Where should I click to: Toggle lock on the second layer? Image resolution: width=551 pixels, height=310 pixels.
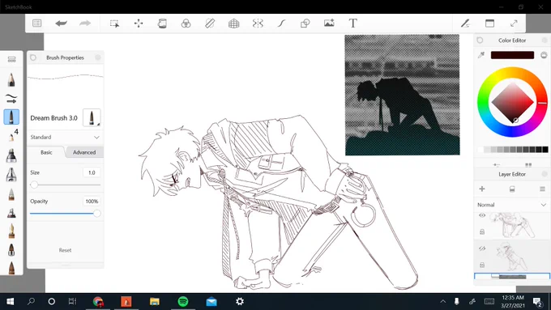coord(482,265)
